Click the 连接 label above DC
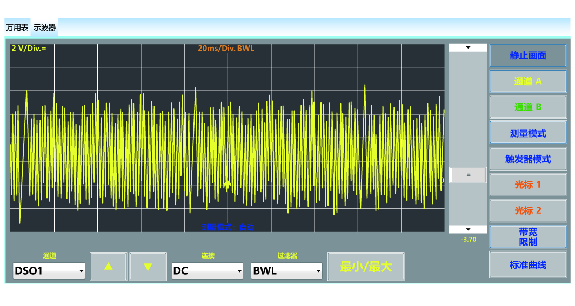 (x=208, y=255)
